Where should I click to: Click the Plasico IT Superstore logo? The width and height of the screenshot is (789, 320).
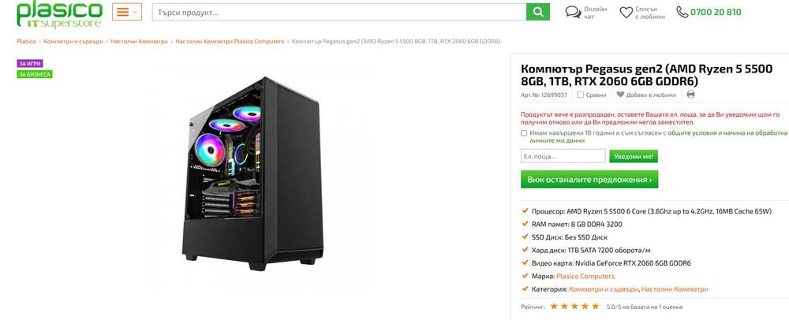(x=59, y=14)
